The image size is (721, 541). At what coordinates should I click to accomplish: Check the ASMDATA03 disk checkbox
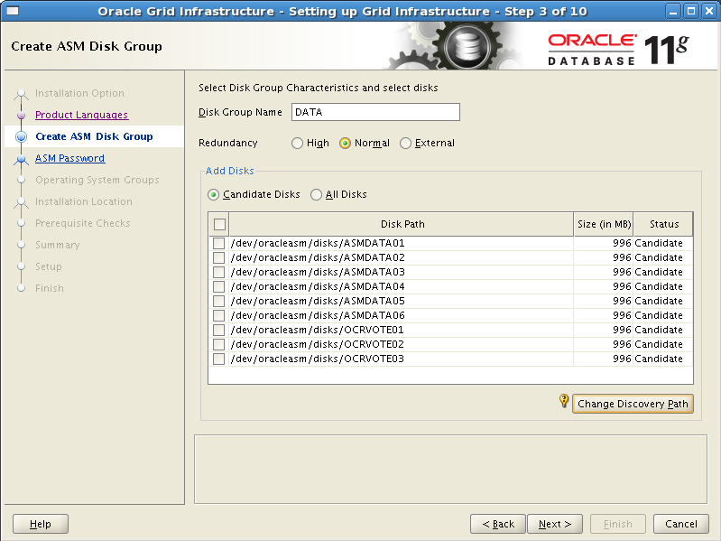point(219,272)
